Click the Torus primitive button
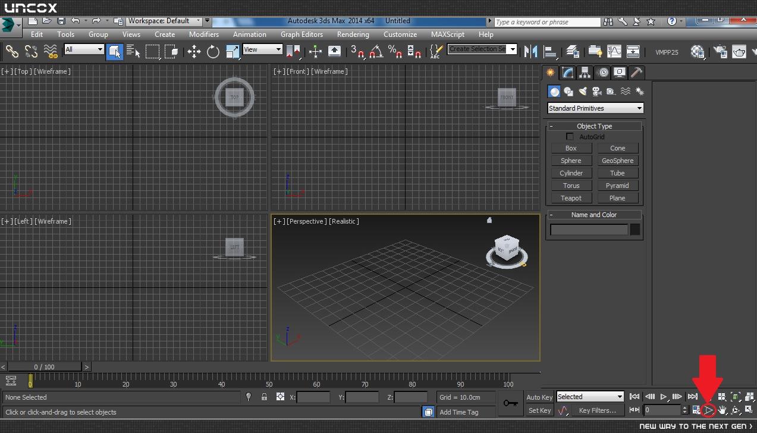Image resolution: width=757 pixels, height=433 pixels. (571, 186)
